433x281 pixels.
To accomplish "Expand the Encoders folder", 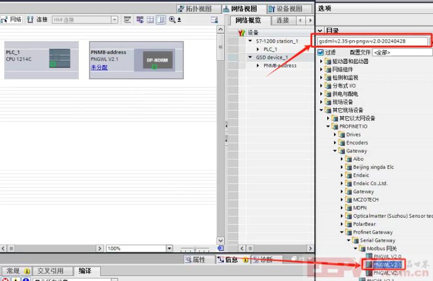I will coord(335,143).
